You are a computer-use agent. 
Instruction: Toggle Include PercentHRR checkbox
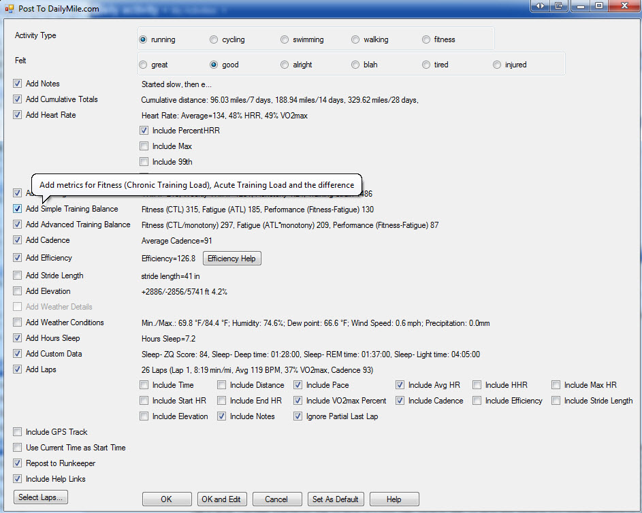click(144, 131)
